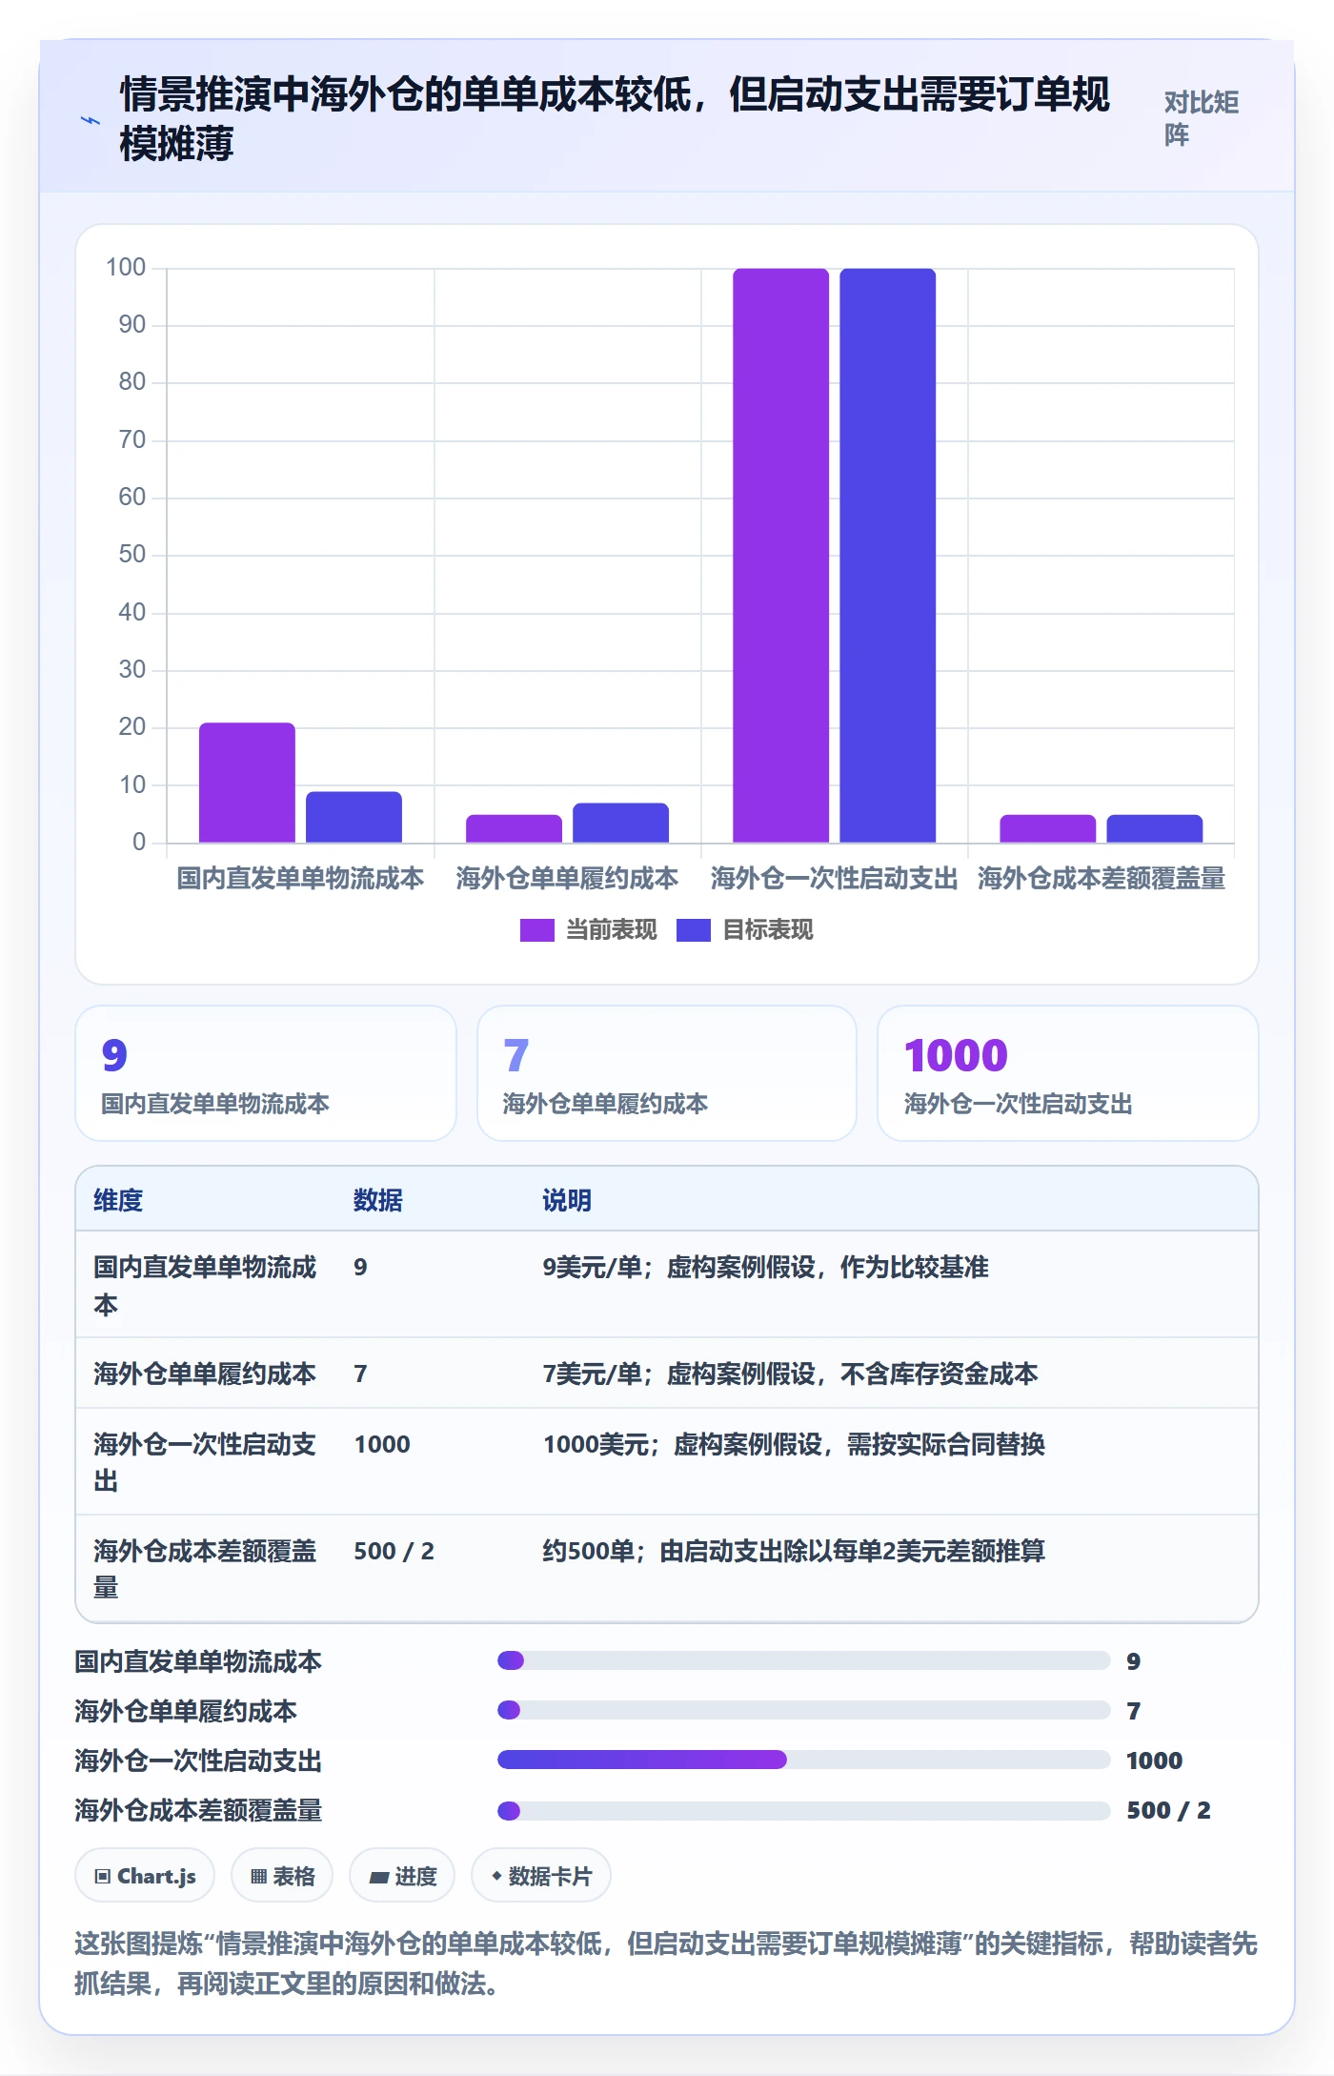Select table cell 海外仓单单履约成本
This screenshot has height=2076, width=1334.
(x=205, y=1374)
